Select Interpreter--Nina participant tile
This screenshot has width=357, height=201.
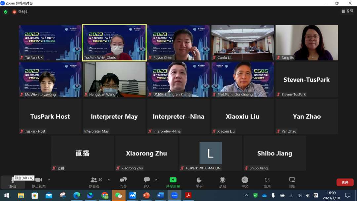(178, 116)
